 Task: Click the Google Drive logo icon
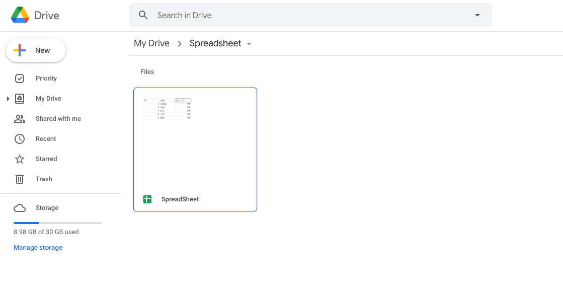click(x=20, y=15)
